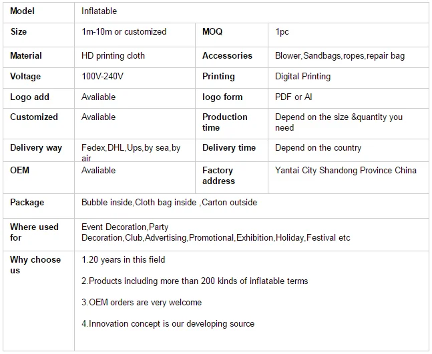This screenshot has height=354, width=432.
Task: Click the "Model" label cell
Action: click(22, 11)
